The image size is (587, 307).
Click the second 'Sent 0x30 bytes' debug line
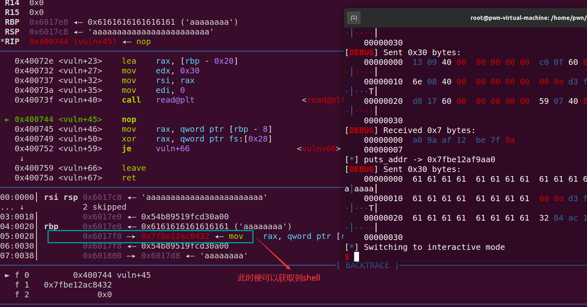(403, 169)
